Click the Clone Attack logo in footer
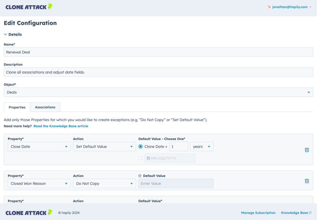The width and height of the screenshot is (317, 220). [28, 213]
